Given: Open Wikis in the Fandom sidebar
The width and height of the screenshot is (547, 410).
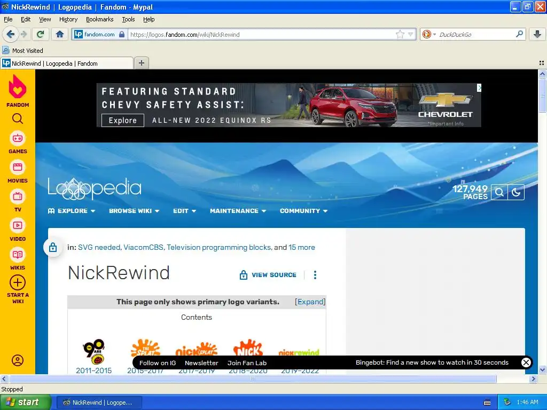Looking at the screenshot, I should click(18, 259).
